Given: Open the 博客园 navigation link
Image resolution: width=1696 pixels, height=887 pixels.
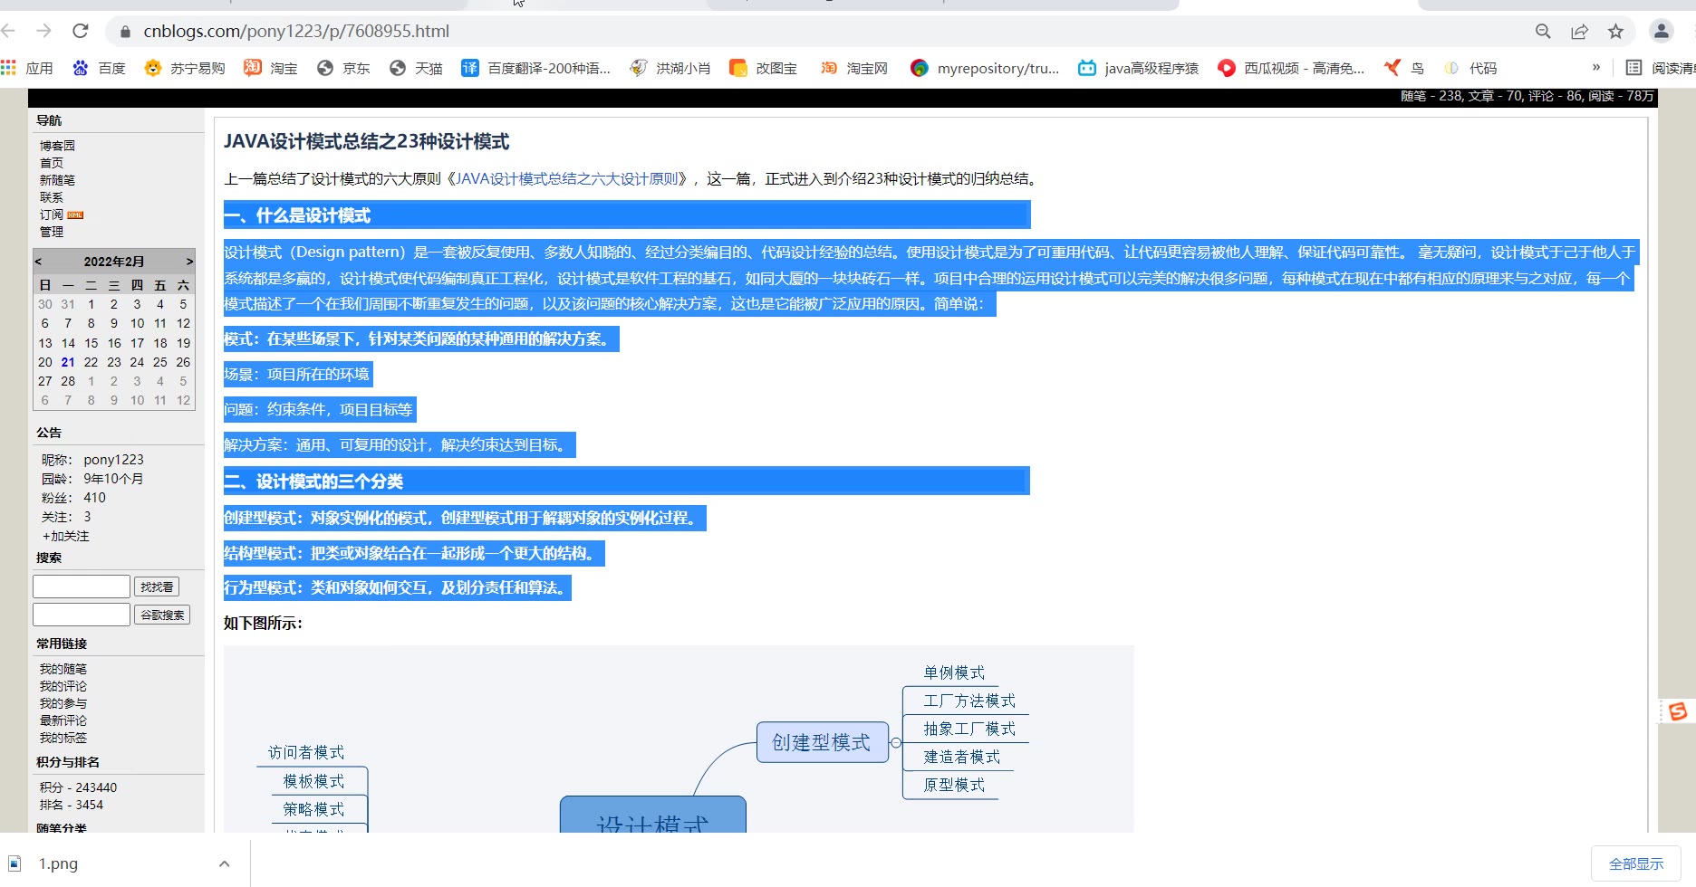Looking at the screenshot, I should pos(57,146).
